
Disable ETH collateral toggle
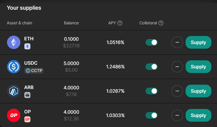(152, 42)
